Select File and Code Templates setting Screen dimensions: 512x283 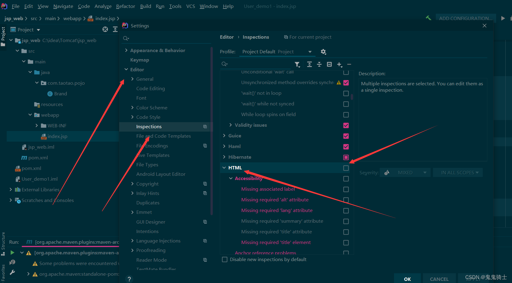pos(163,136)
